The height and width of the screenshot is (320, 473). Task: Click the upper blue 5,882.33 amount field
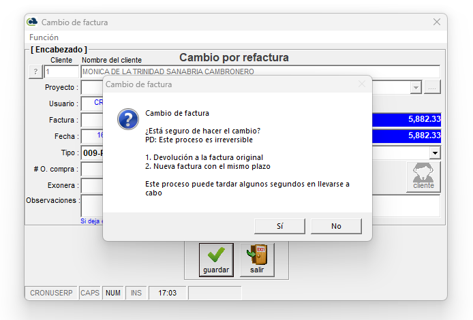[406, 119]
